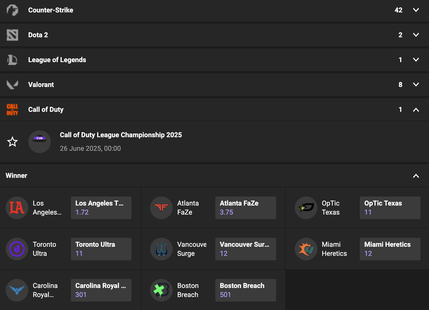Click the Atlanta FaZe team name text

pos(188,208)
